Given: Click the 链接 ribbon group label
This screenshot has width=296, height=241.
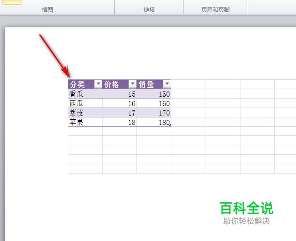Looking at the screenshot, I should [149, 9].
